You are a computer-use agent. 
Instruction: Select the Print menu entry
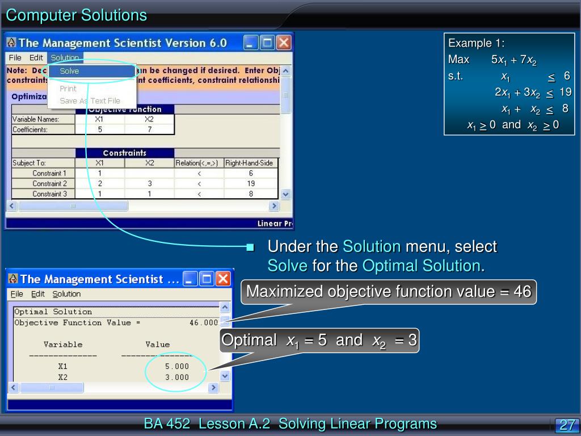(x=68, y=89)
